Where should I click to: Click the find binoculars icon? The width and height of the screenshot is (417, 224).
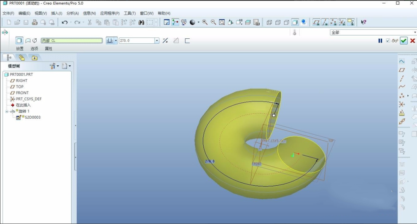tap(141, 22)
